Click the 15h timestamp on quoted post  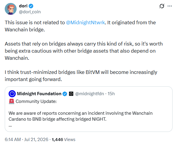point(111,94)
